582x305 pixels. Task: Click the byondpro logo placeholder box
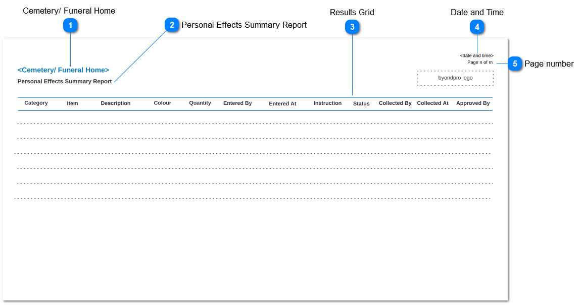point(455,78)
